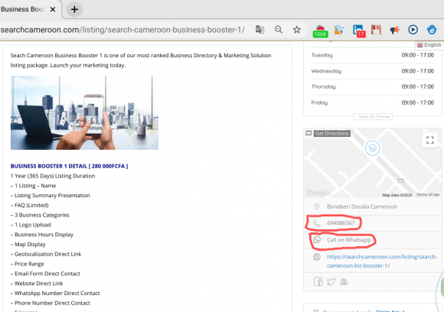
Task: Click the location pin icon beside address
Action: click(317, 206)
